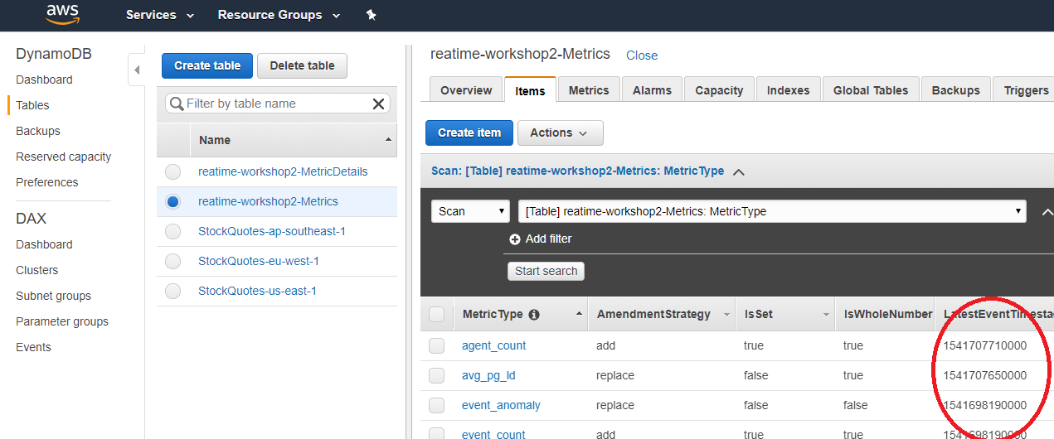
Task: Switch to the Capacity tab
Action: tap(719, 90)
